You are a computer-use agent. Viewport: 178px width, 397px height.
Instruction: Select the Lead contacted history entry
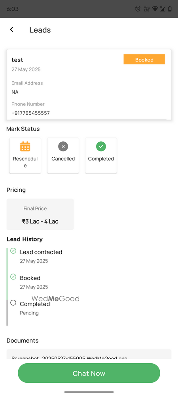coord(41,256)
